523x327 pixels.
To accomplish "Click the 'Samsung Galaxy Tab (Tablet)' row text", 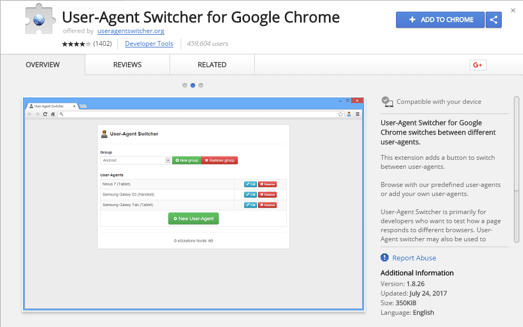I will pos(128,205).
